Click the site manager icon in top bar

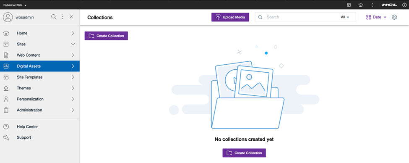tap(349, 5)
